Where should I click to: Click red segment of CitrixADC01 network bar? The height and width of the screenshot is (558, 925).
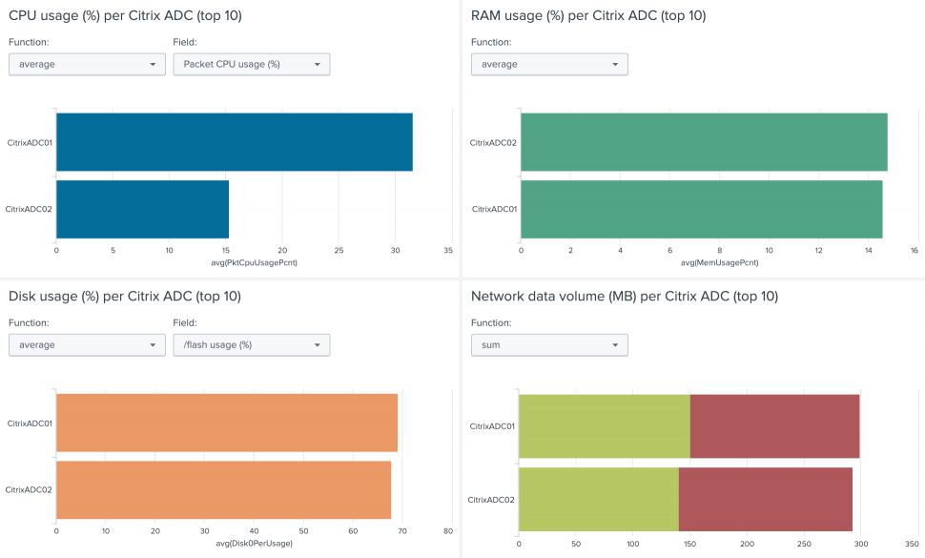pos(774,426)
